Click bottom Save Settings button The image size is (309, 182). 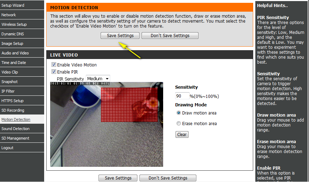[118, 178]
